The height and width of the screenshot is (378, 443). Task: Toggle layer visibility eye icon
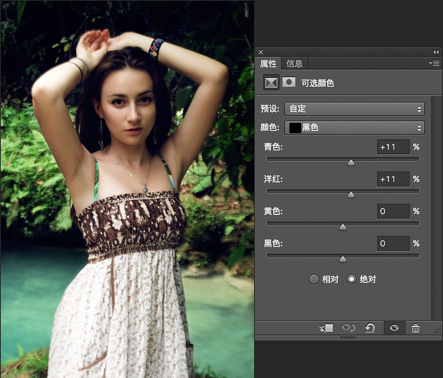point(394,328)
